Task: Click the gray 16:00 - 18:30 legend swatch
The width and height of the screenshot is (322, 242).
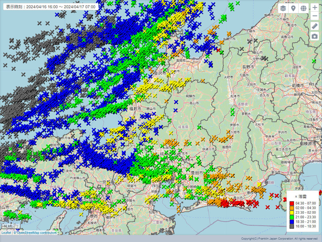Action: [x=292, y=227]
